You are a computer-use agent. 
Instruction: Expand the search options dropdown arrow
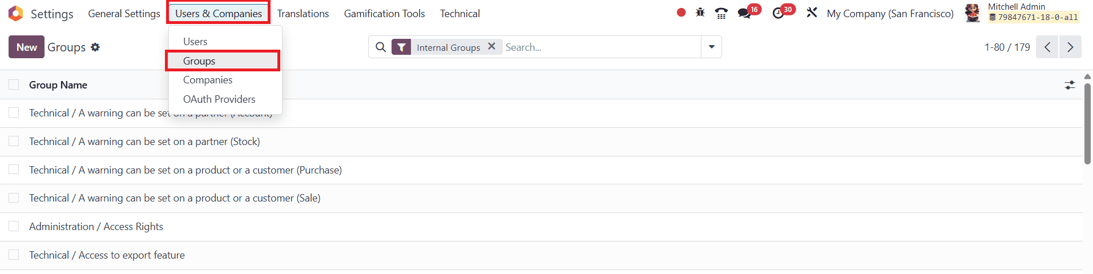(711, 47)
